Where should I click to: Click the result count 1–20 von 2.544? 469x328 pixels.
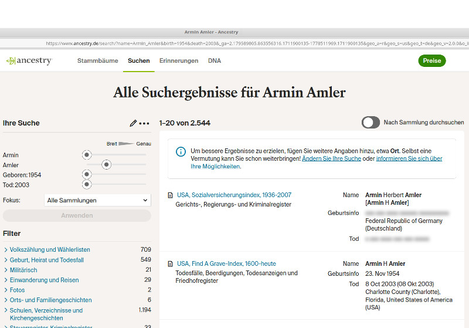pos(185,123)
